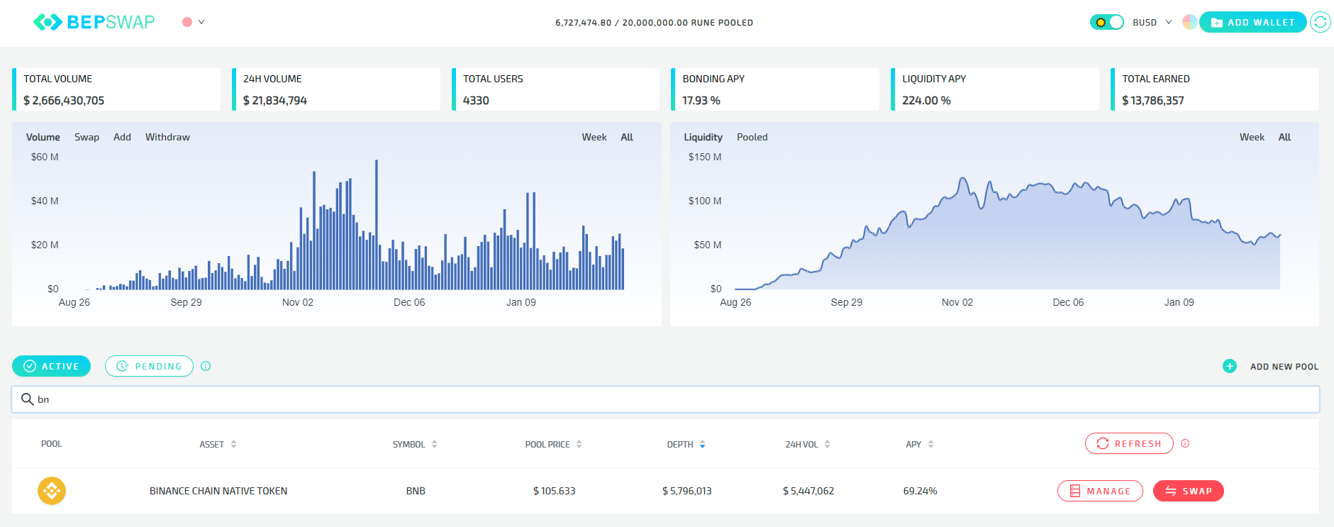Select the Volume chart tab
Screen dimensions: 1334x527
coord(43,137)
